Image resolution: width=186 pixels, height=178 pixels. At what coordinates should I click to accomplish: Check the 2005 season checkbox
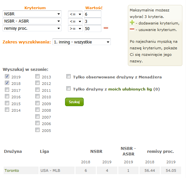click(x=37, y=130)
